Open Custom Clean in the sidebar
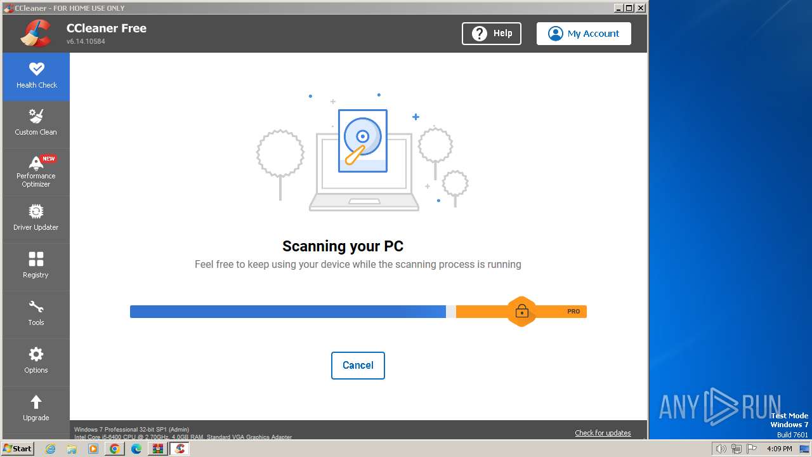 (36, 124)
